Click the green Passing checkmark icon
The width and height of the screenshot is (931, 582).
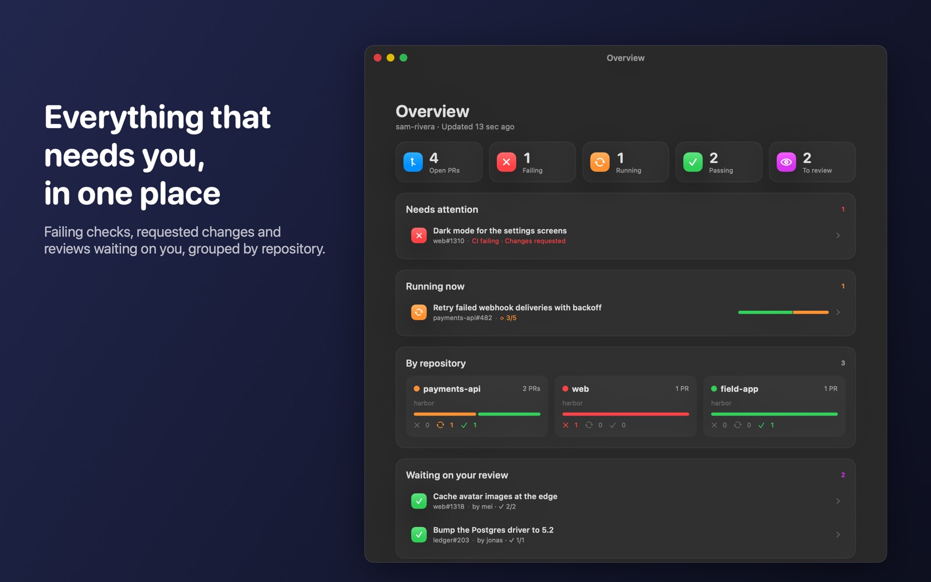[x=693, y=162]
